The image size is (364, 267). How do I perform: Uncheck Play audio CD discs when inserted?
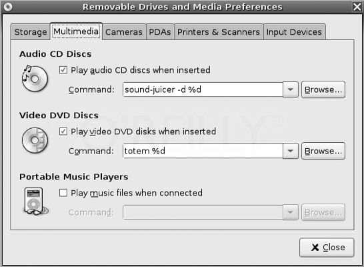tap(63, 70)
